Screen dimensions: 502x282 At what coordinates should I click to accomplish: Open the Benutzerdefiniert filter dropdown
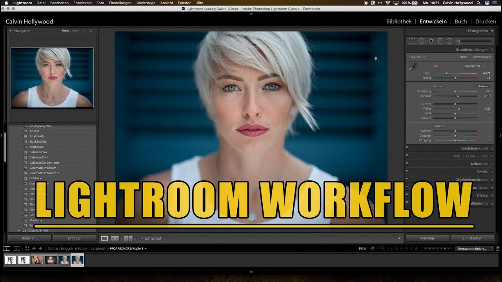pos(474,248)
